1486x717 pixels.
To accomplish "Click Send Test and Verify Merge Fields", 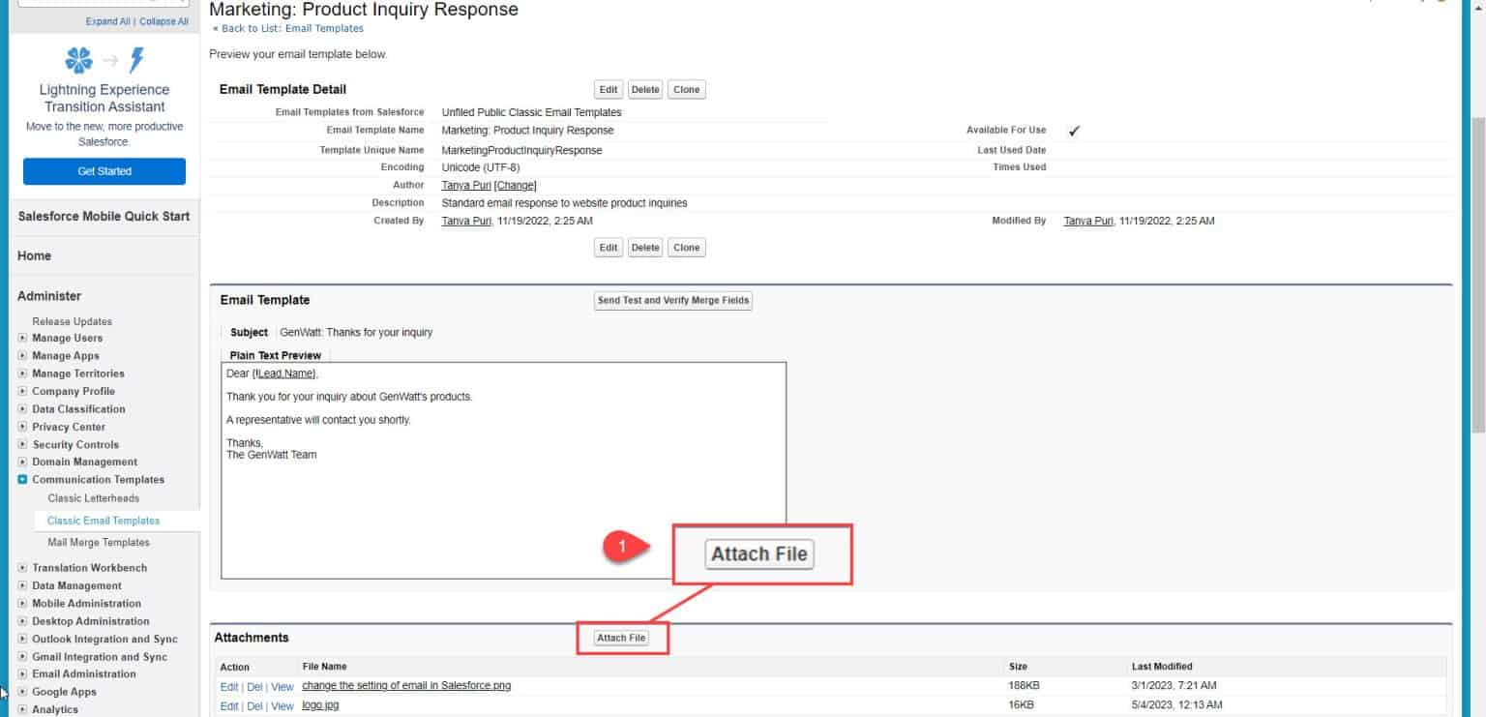I will tap(673, 300).
